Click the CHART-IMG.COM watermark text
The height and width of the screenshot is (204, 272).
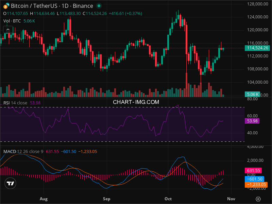[x=136, y=102]
